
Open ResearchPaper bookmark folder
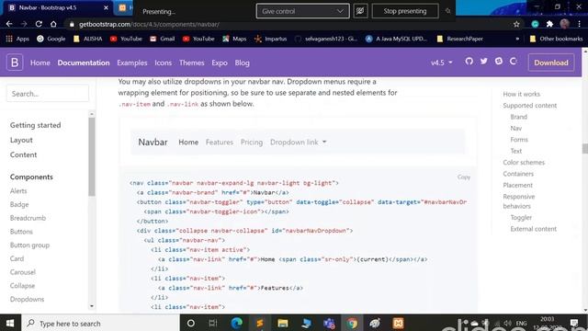tap(459, 39)
